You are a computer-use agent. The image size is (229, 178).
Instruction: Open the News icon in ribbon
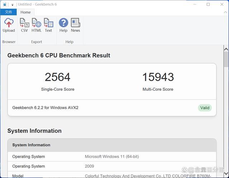[x=75, y=25]
